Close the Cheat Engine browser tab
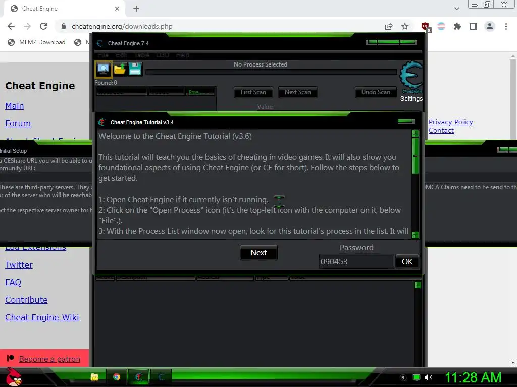The image size is (517, 387). 117,9
